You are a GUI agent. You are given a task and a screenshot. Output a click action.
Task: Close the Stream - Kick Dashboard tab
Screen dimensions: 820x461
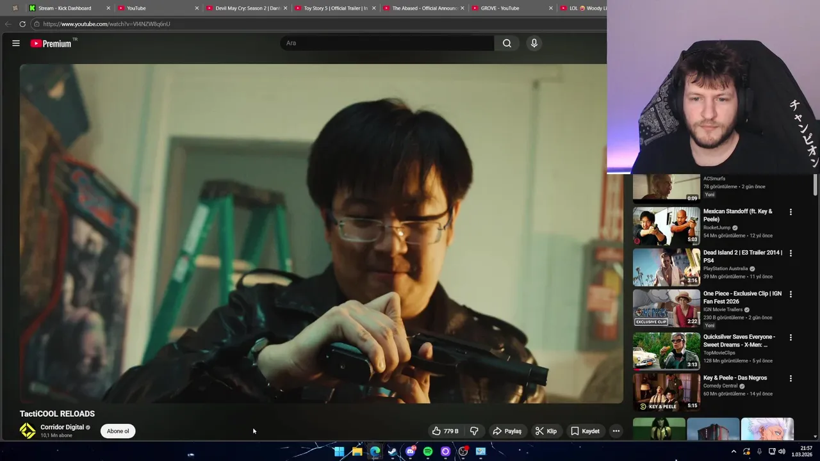tap(108, 8)
